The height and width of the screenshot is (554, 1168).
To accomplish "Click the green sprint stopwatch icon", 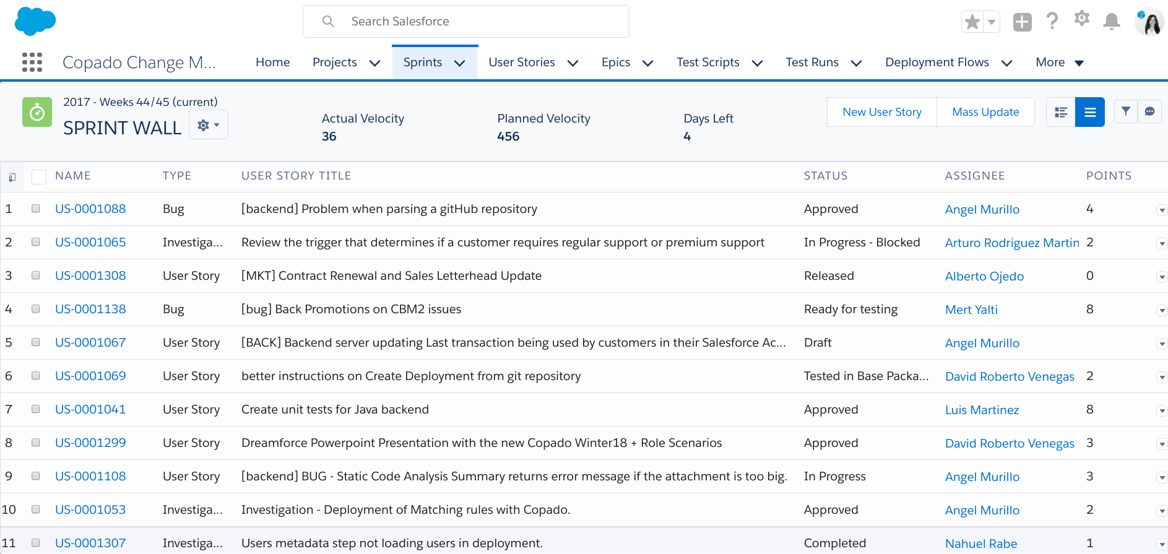I will [37, 112].
